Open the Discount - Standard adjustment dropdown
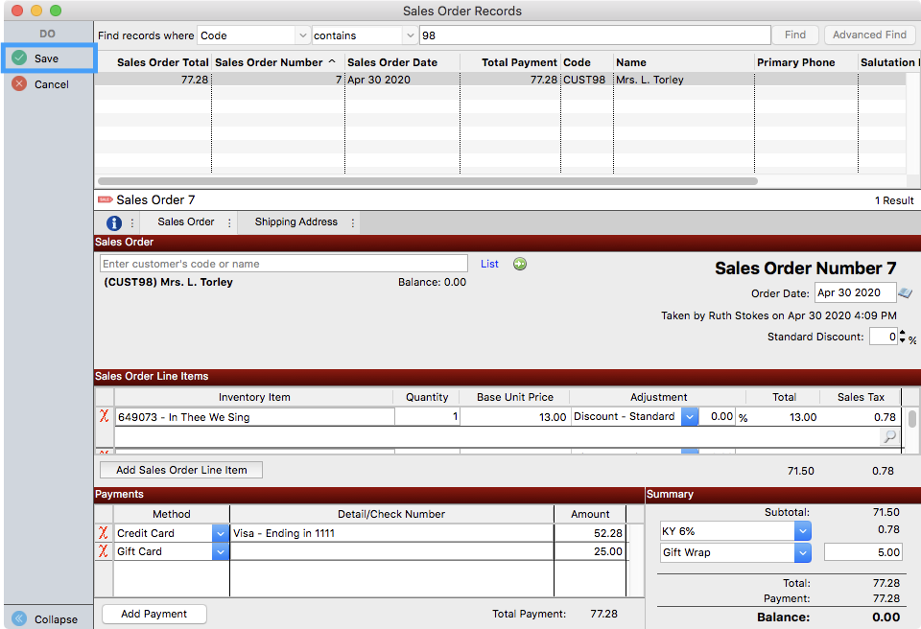Viewport: 921px width, 629px height. point(689,417)
